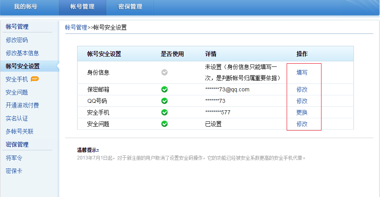Select the 帐号管理 top tab

(82, 7)
